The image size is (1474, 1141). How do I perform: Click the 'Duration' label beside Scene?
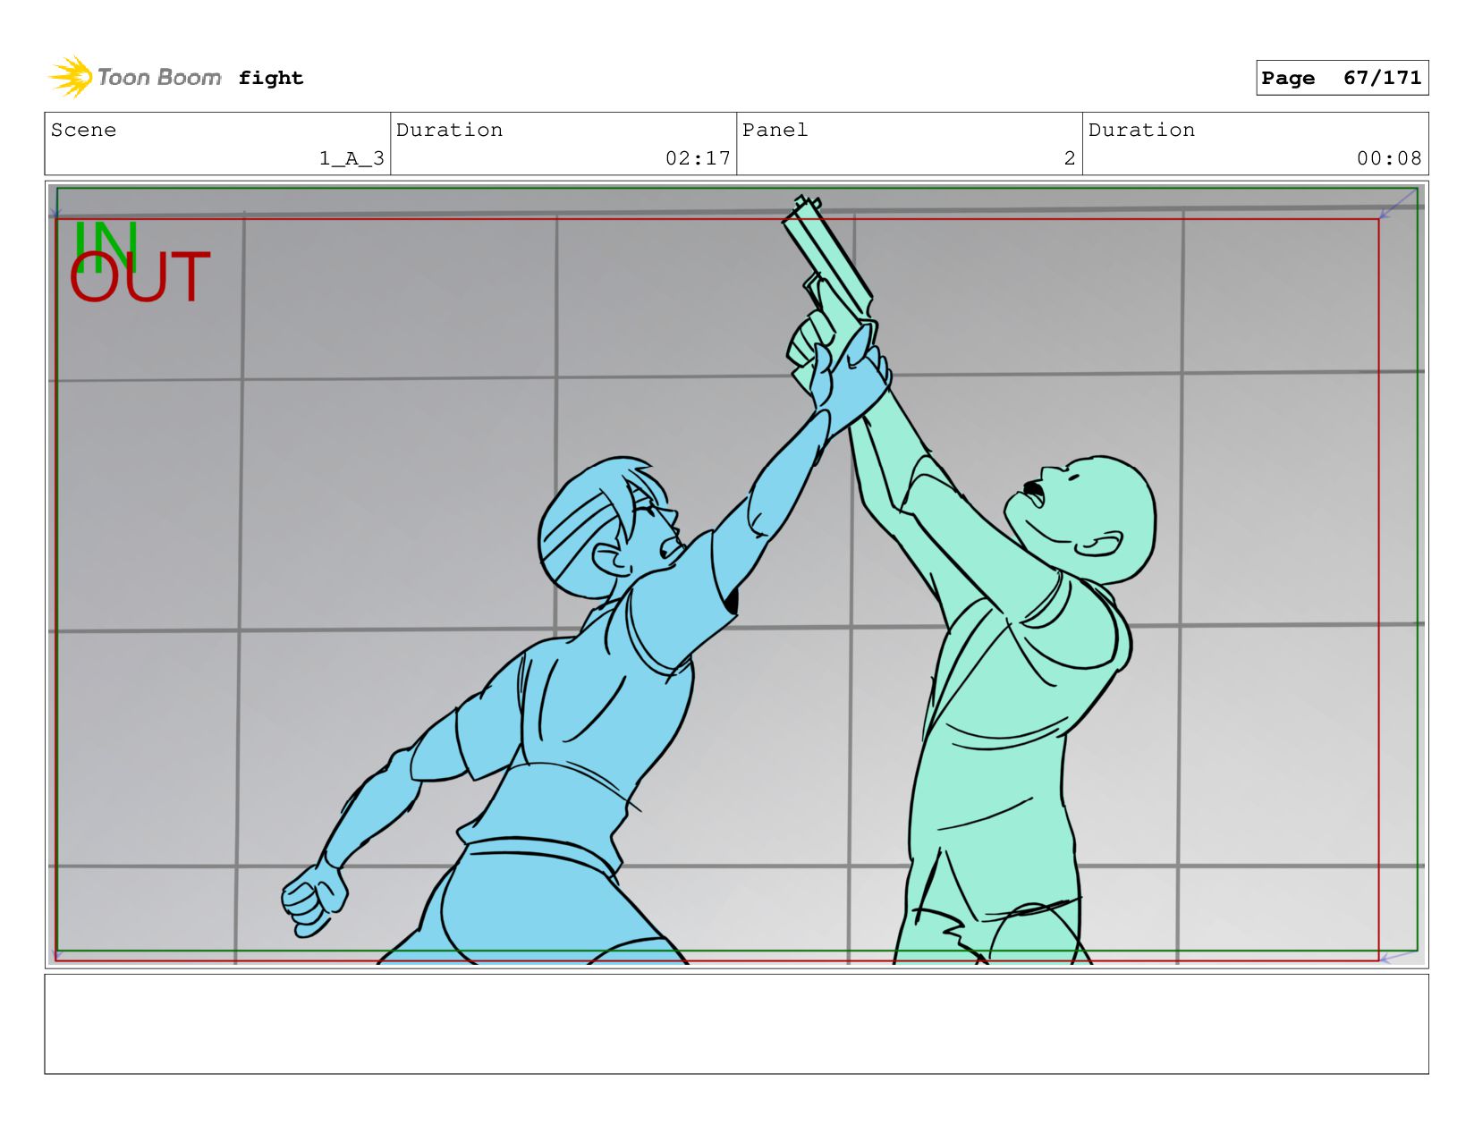449,130
